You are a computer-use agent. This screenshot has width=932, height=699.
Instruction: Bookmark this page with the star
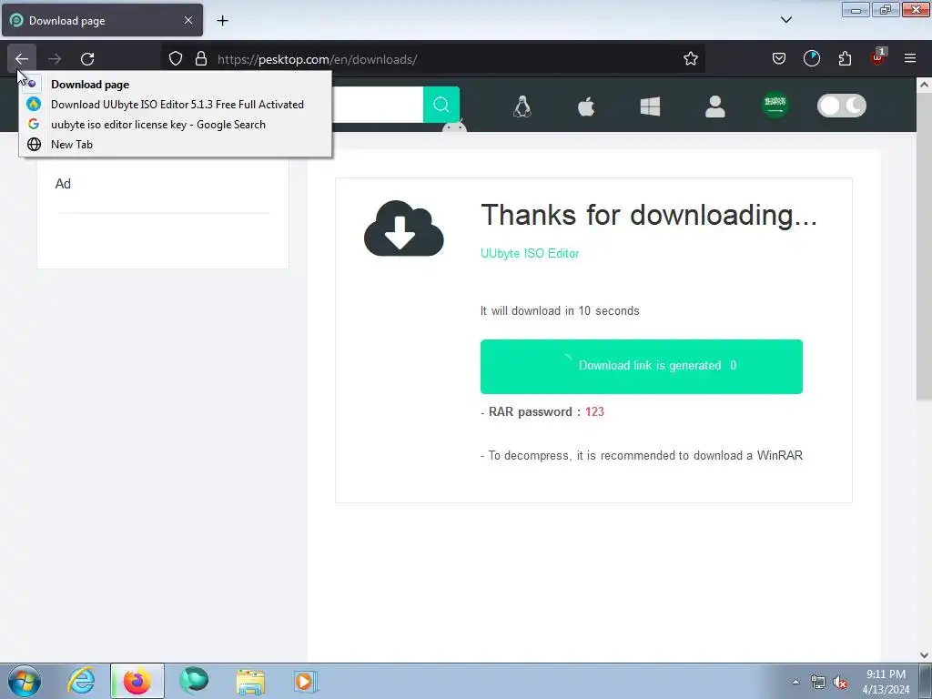(690, 59)
